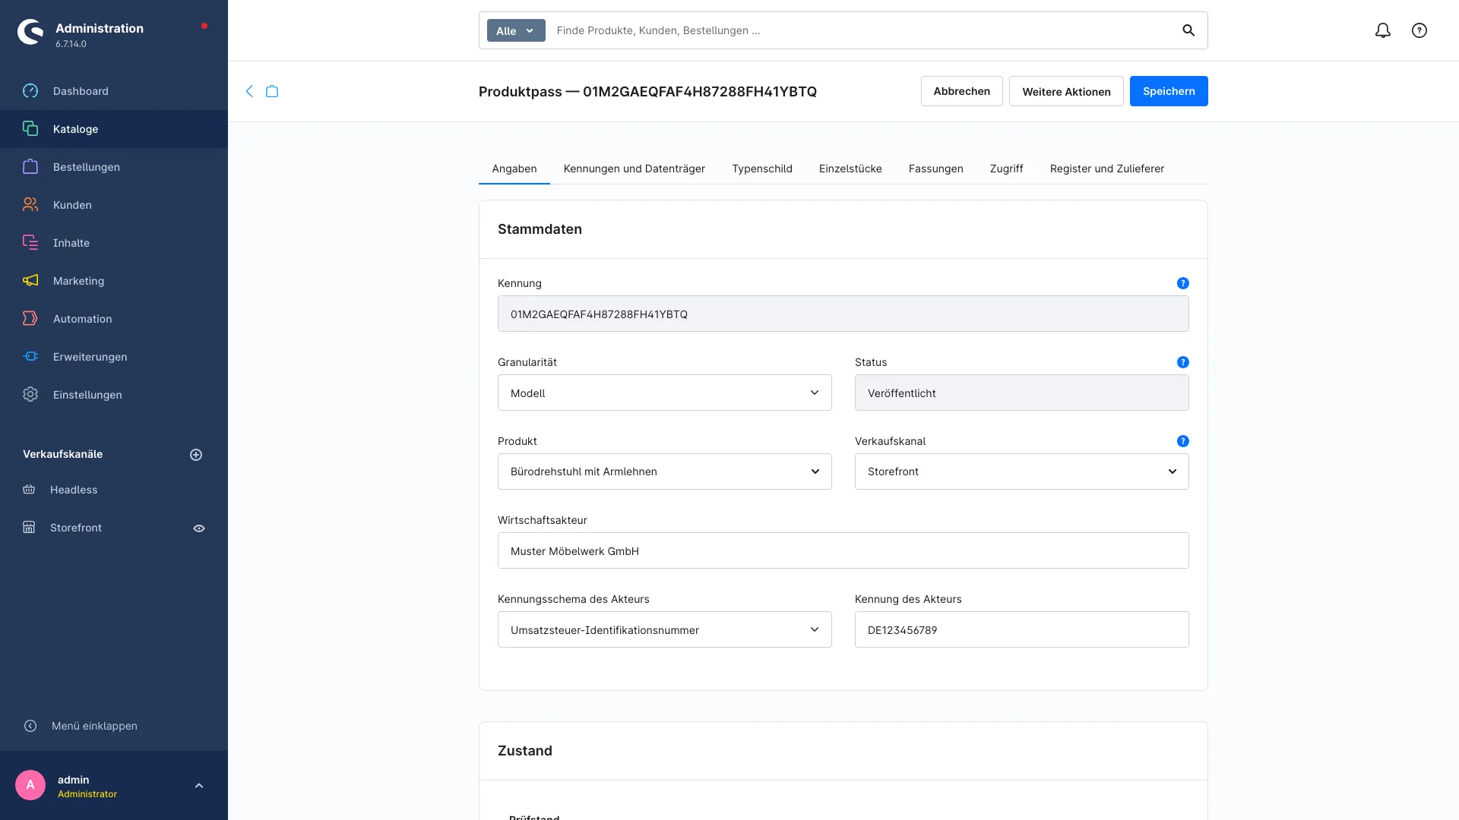Viewport: 1459px width, 820px height.
Task: Click the search magnifier icon
Action: (1188, 30)
